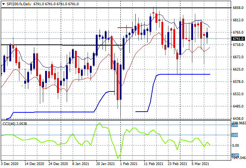Click the 20 Jan 2021 date label

pos(105,164)
